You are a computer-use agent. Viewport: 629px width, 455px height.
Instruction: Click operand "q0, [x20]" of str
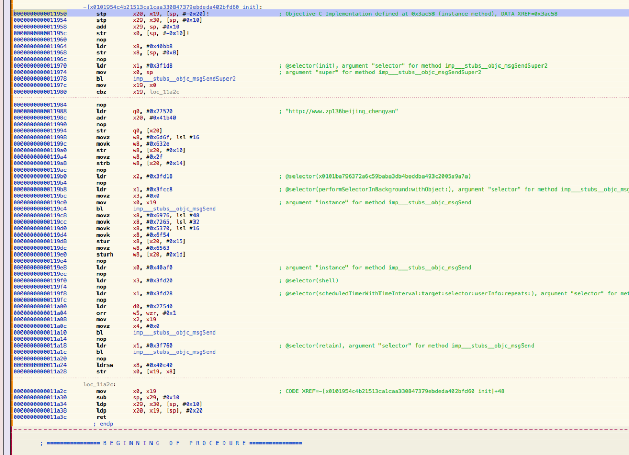tap(148, 131)
